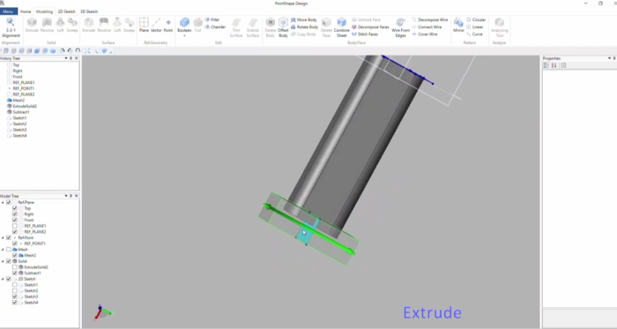Launch the Wire From Edges tool
617x329 pixels.
click(400, 27)
